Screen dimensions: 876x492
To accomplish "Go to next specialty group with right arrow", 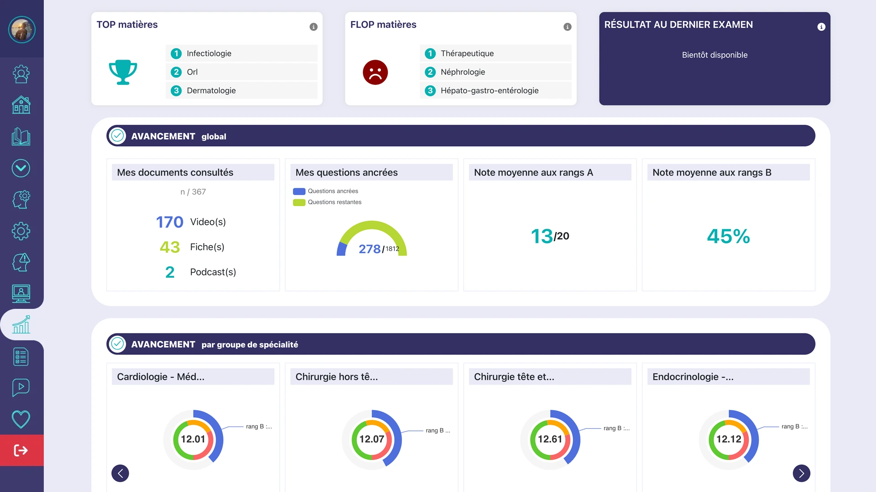I will [x=801, y=473].
